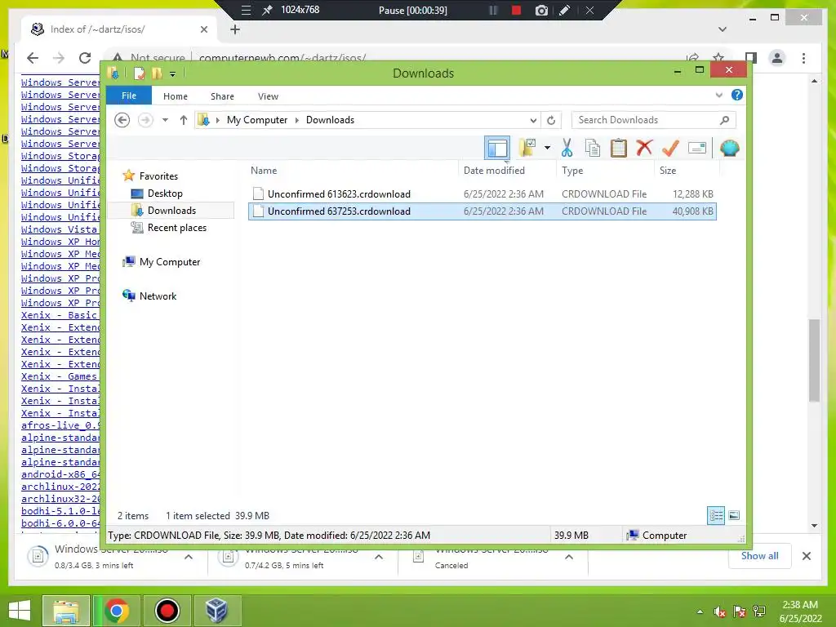This screenshot has height=627, width=836.
Task: Select Network in navigation pane
Action: click(158, 296)
